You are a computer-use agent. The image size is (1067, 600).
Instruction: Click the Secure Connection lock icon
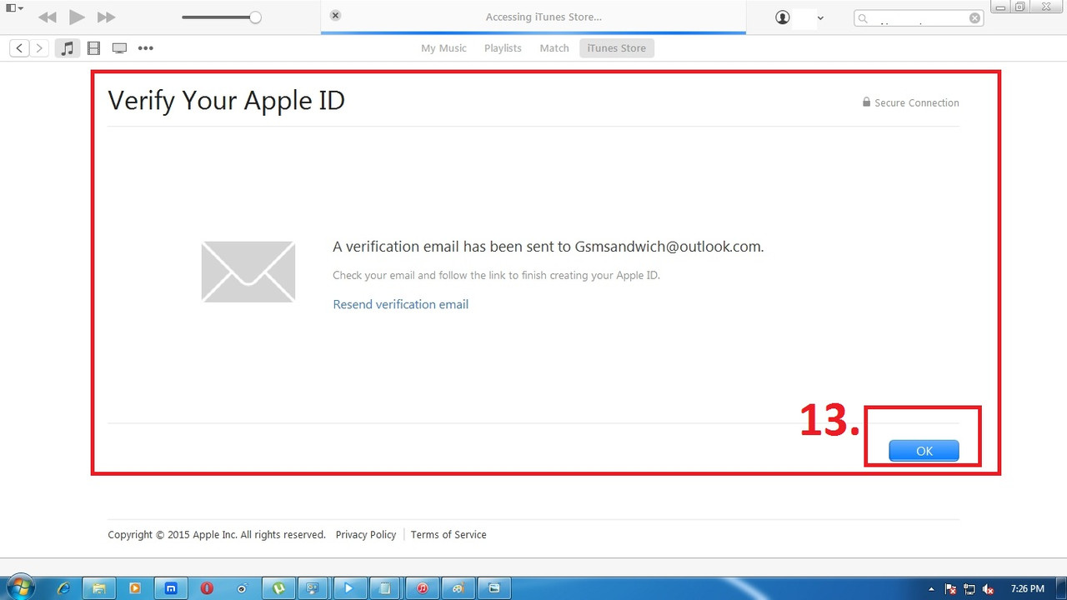click(x=866, y=102)
